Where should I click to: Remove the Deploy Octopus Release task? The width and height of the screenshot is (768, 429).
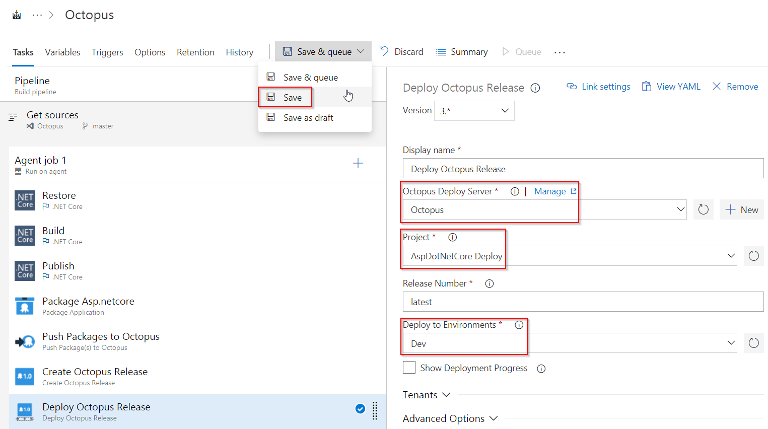click(735, 87)
